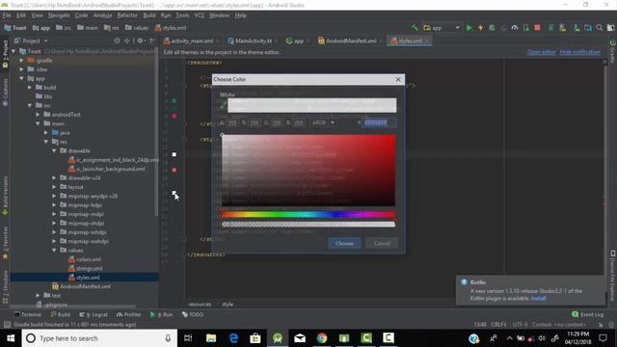Open the Profiler tool window
The image size is (617, 347).
pos(128,314)
